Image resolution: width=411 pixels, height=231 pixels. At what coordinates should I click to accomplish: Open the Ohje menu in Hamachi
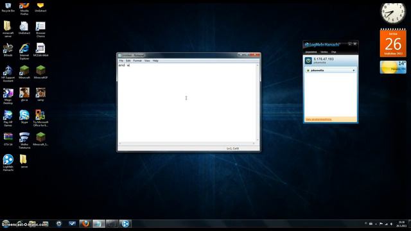click(x=333, y=52)
